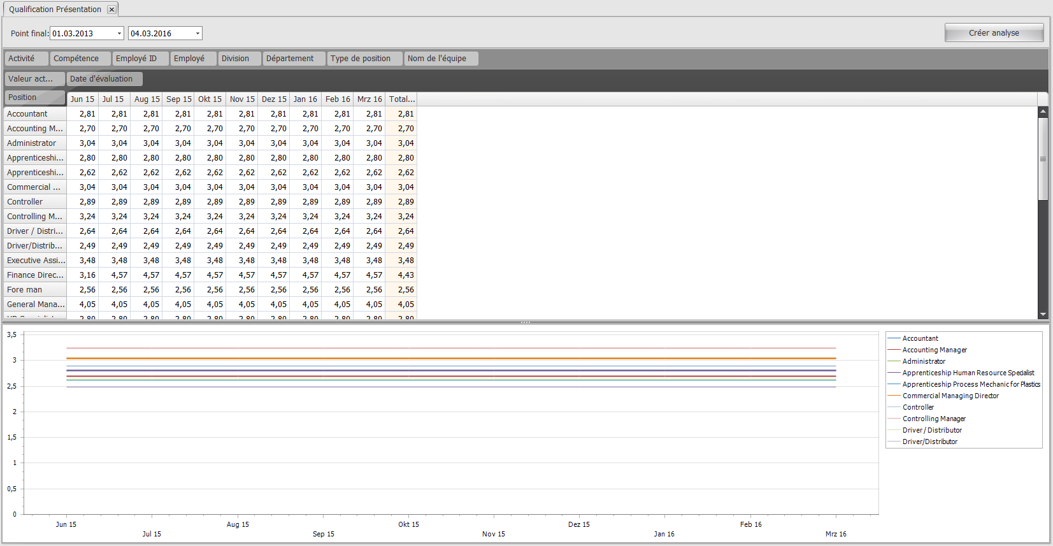Select the Finance Direc... row header

(x=35, y=275)
